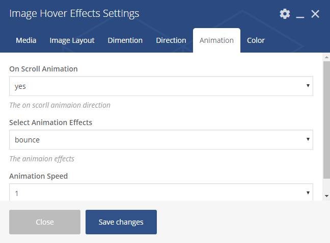Screen dimensions: 330x243
Task: Click Save changes button
Action: click(x=121, y=222)
